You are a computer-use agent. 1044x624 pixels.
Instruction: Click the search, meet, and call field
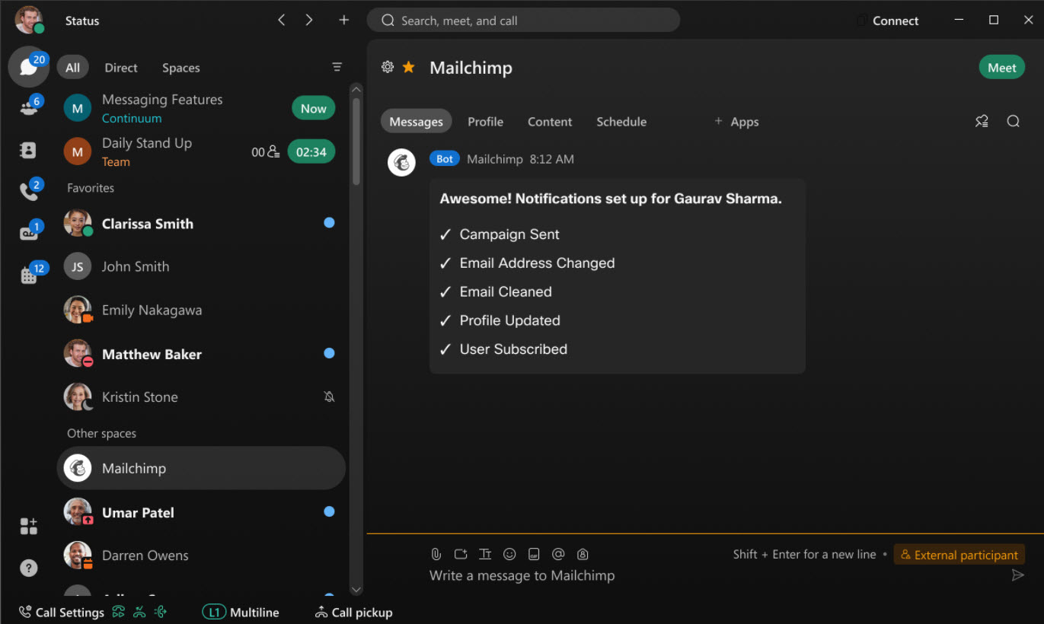tap(523, 21)
